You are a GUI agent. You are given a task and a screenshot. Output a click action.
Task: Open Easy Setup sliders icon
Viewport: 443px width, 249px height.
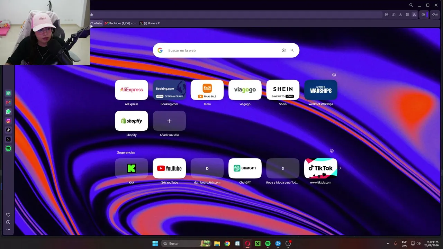coord(407,15)
